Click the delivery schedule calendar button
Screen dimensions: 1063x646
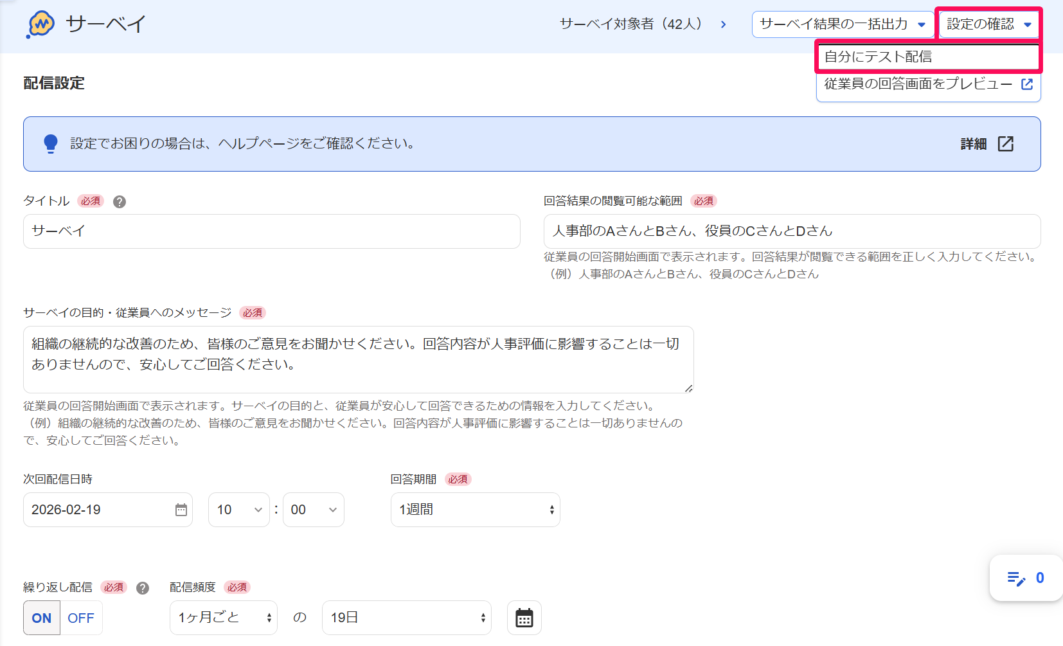click(524, 618)
